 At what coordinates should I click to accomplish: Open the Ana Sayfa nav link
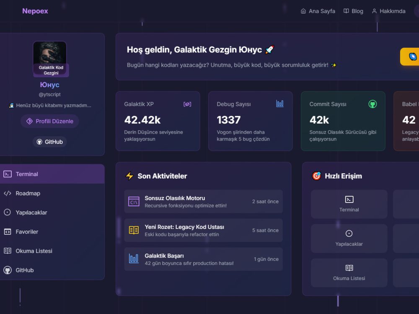tap(318, 11)
